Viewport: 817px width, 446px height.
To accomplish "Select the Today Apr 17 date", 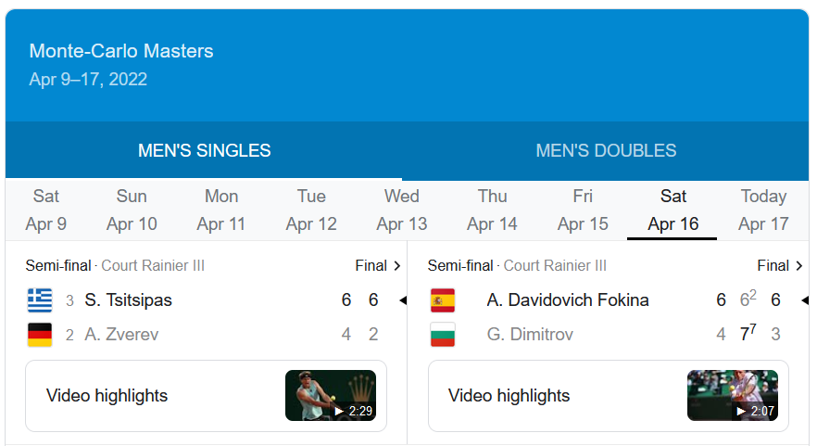I will pos(763,210).
